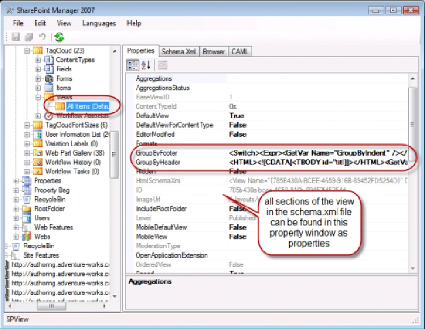Click the Variation Labels list icon
Viewport: 425px width, 329px height.
coord(38,144)
